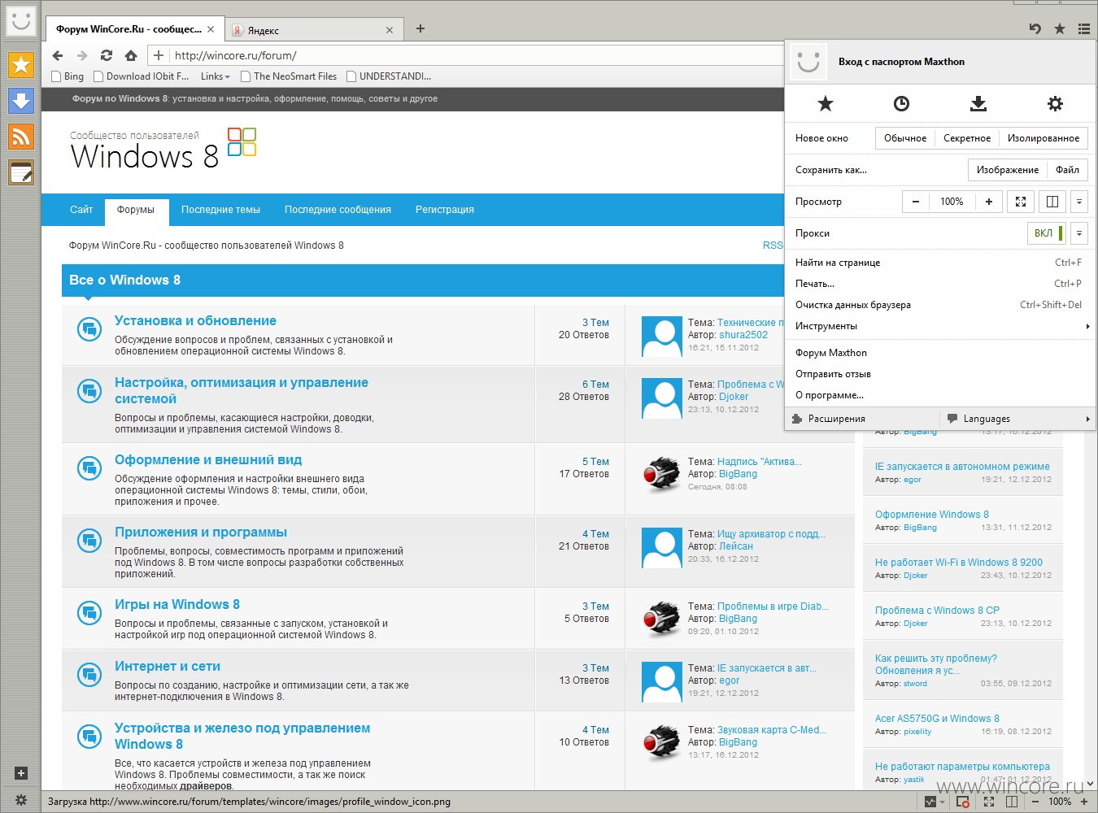Click Вход с паспортом Maxthon
The image size is (1098, 813).
901,62
